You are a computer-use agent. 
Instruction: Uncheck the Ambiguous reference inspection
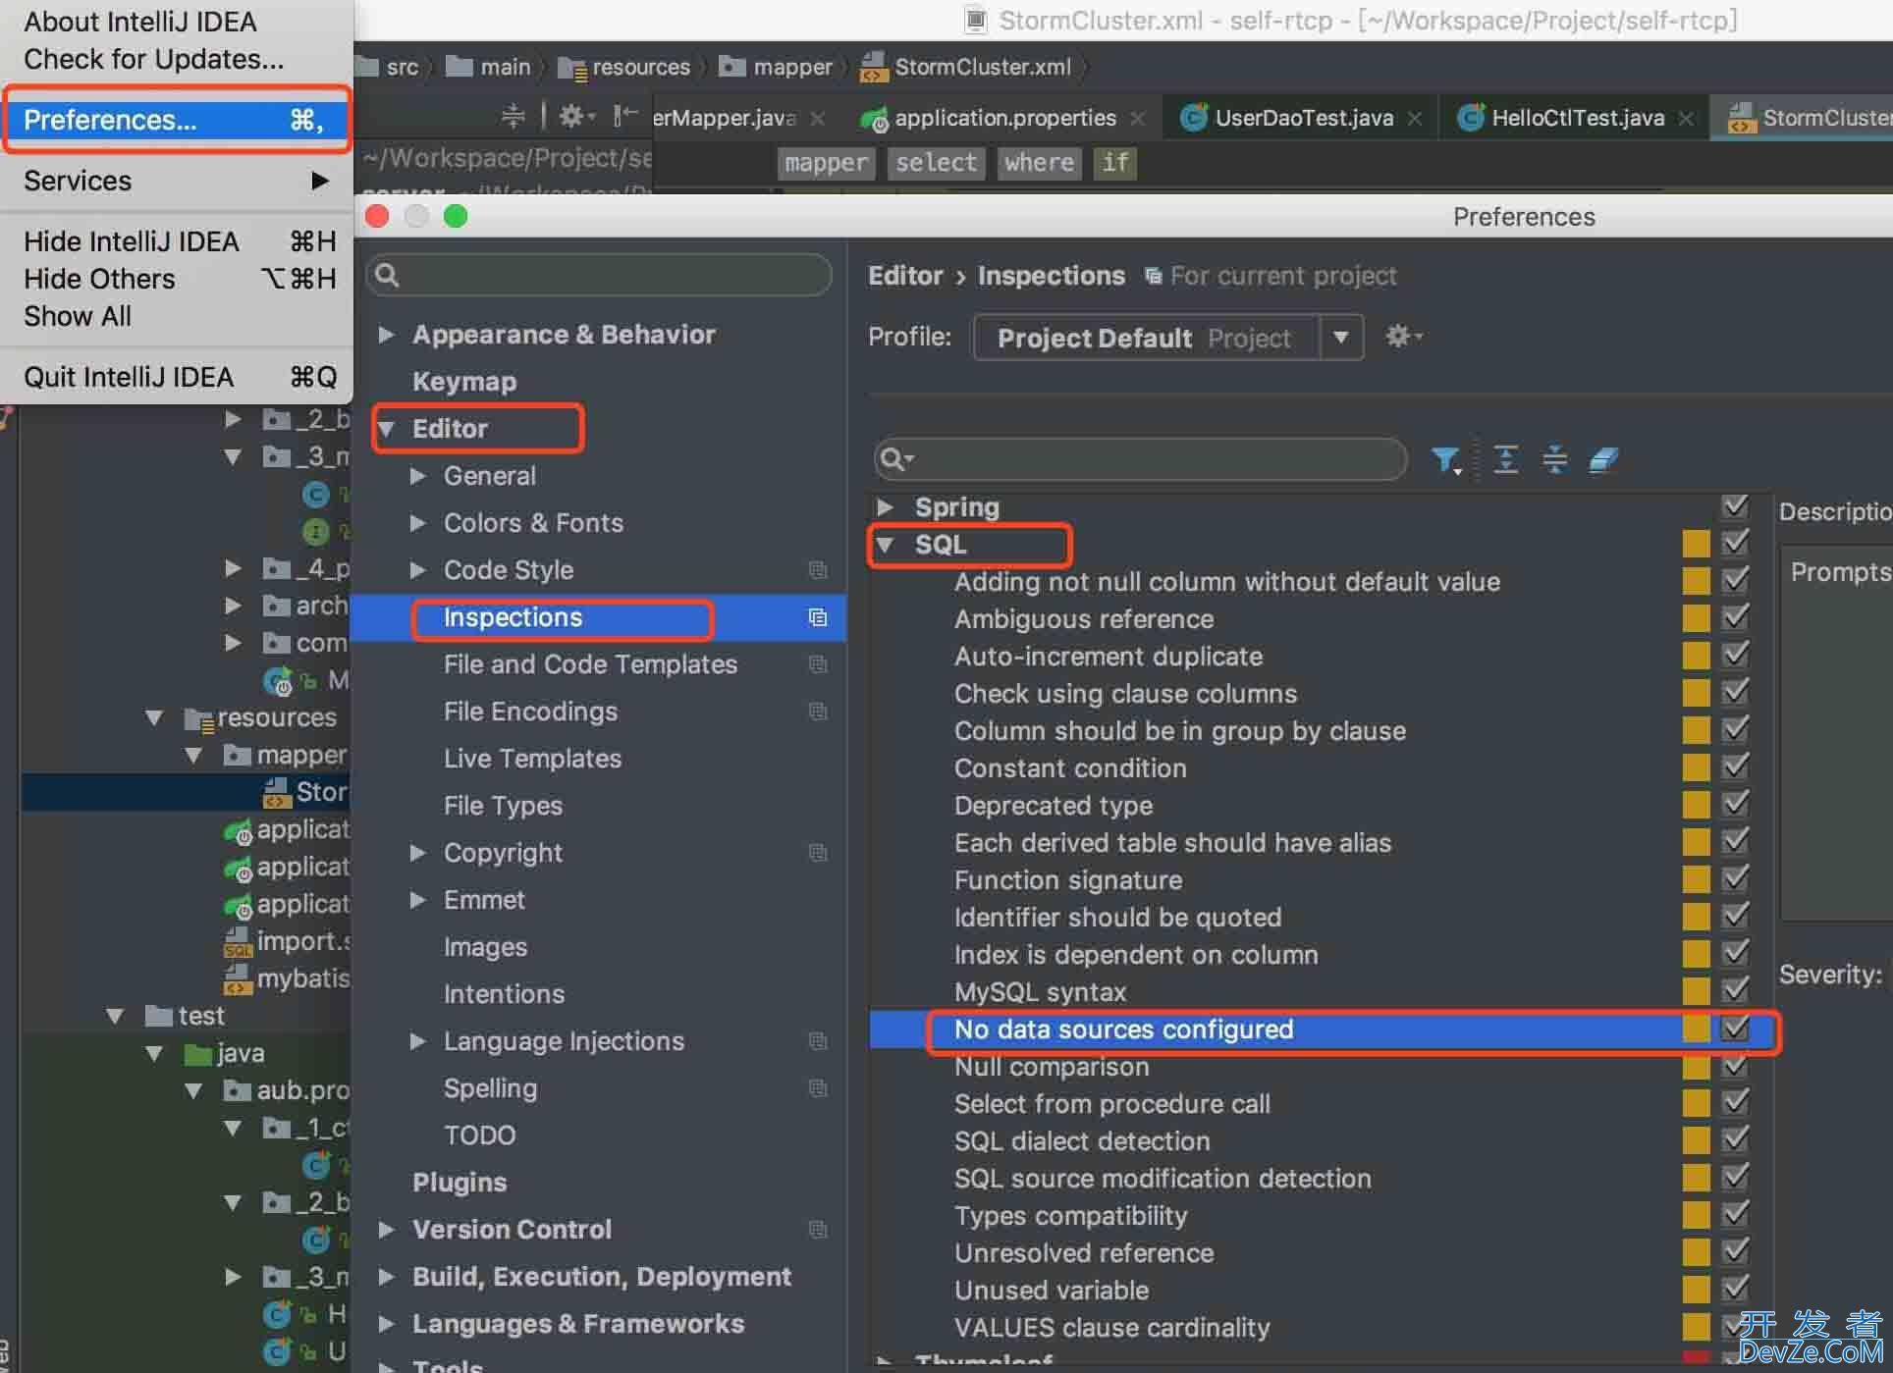pyautogui.click(x=1736, y=618)
